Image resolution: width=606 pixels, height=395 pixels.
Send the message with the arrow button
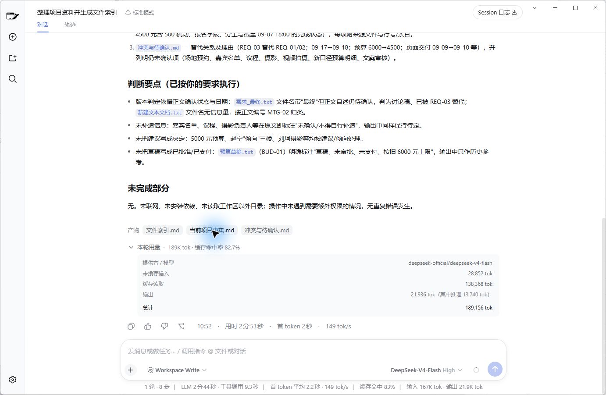(495, 369)
